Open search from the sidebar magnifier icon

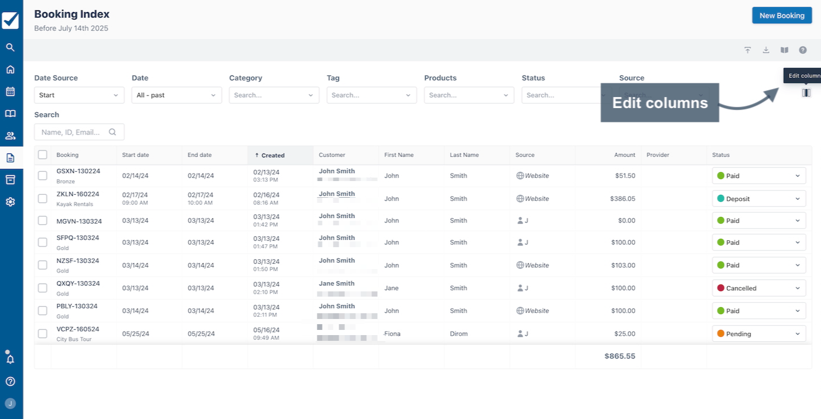click(x=10, y=48)
